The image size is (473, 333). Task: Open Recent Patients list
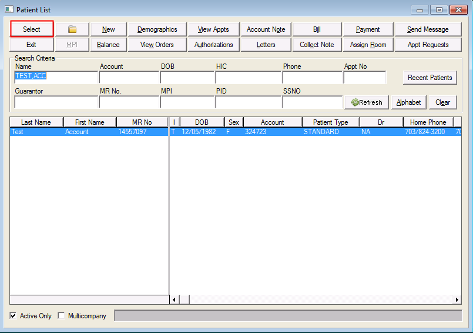[430, 78]
